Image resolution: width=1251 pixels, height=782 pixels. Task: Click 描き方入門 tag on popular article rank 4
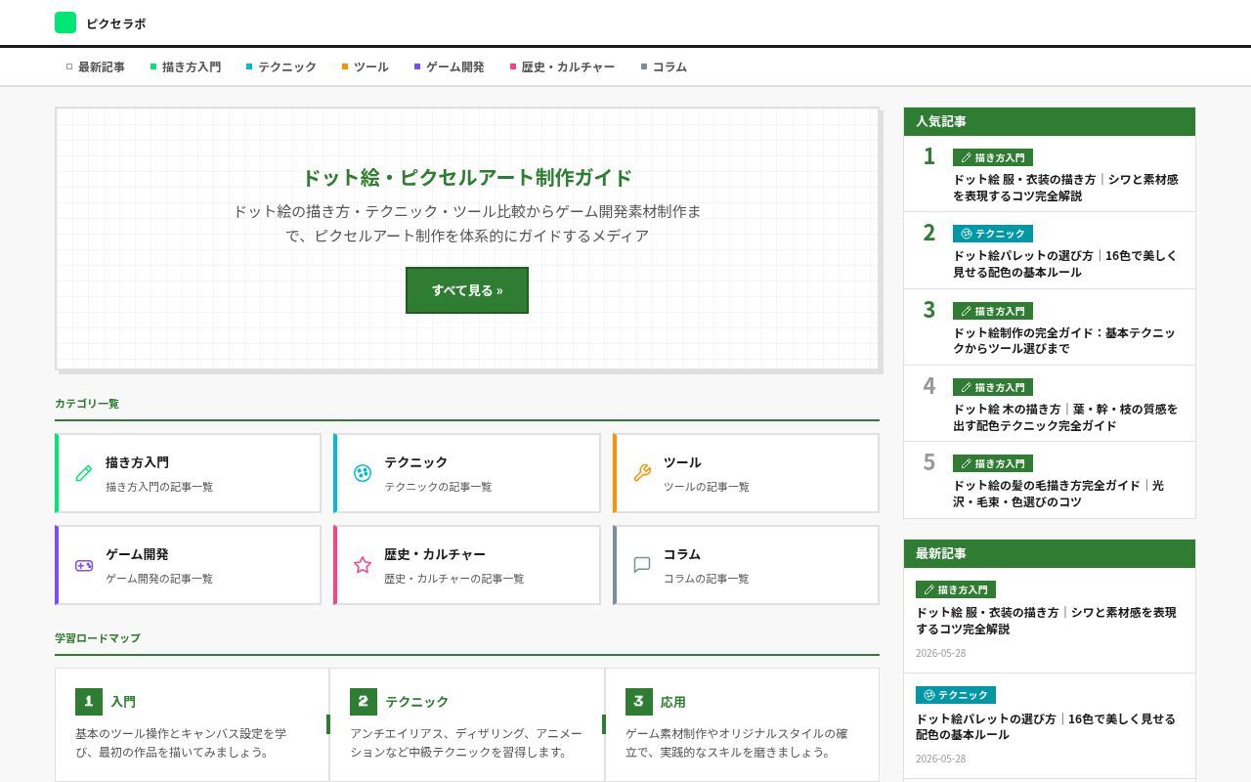click(x=993, y=387)
